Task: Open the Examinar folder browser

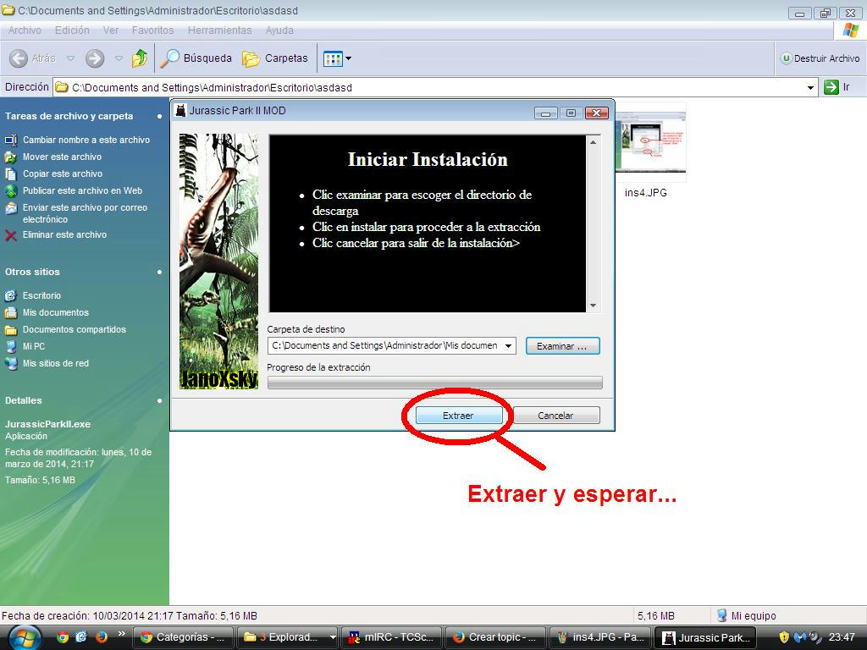Action: [x=562, y=346]
